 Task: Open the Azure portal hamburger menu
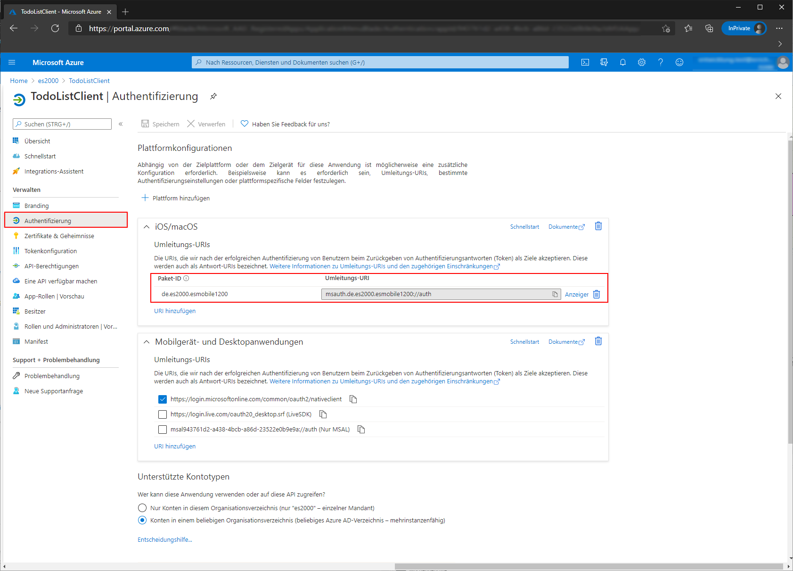click(12, 62)
